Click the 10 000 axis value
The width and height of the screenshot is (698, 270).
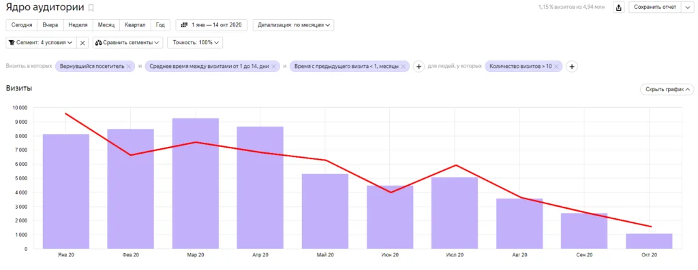pos(20,108)
